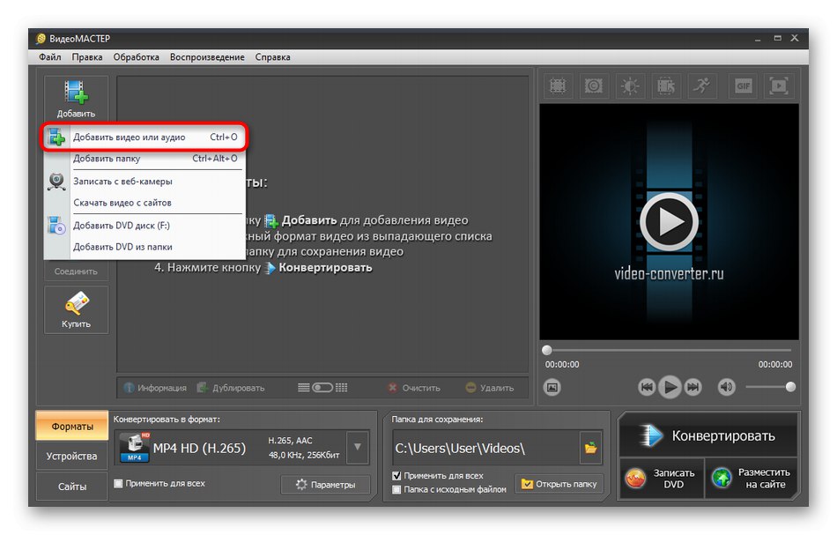Click the save folder path field
The height and width of the screenshot is (535, 837).
[486, 448]
